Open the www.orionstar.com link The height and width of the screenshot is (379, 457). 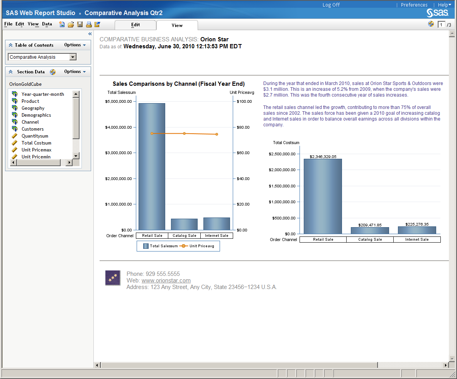click(166, 280)
